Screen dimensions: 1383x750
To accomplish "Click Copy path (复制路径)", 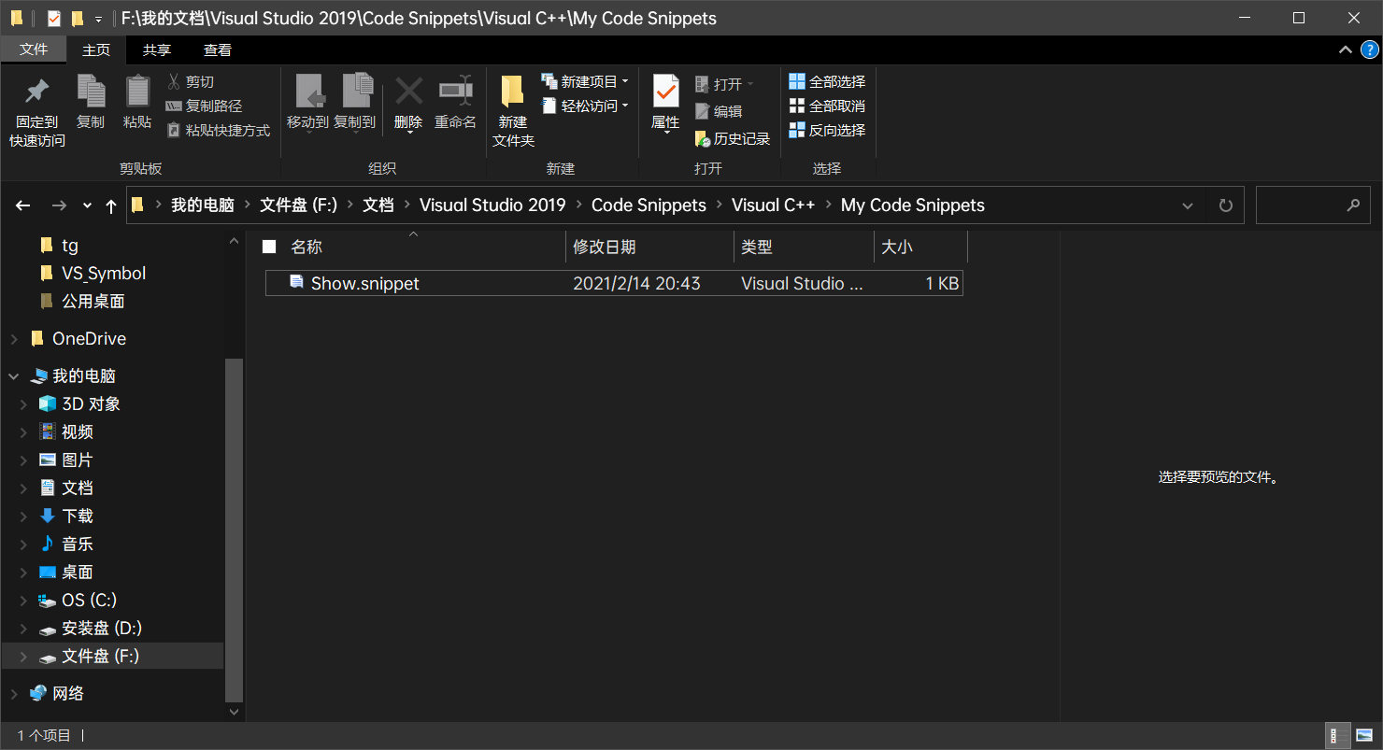I will coord(204,106).
